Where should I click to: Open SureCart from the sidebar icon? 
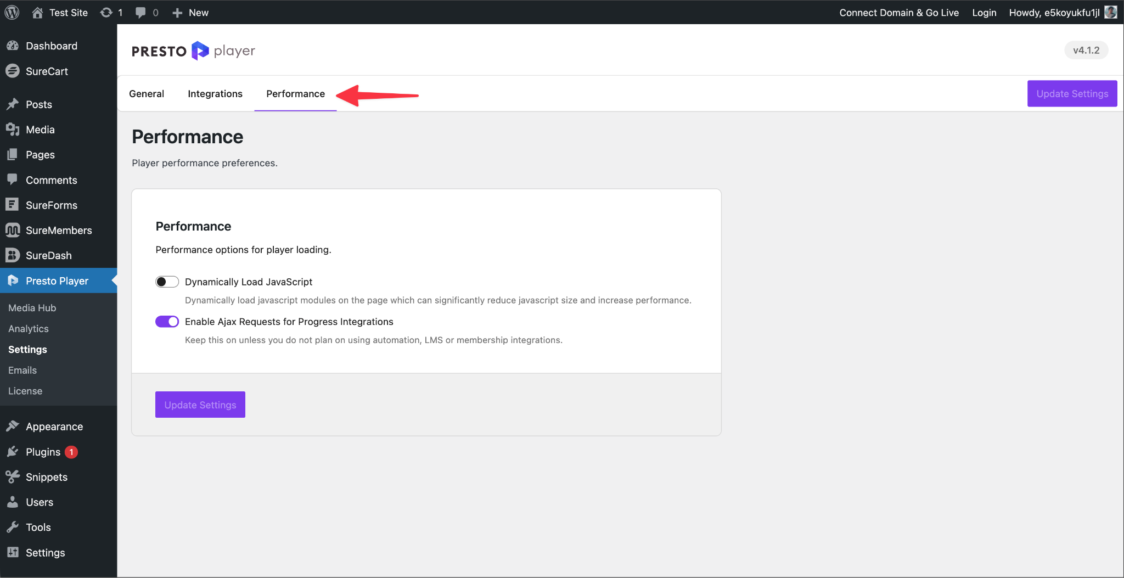13,71
